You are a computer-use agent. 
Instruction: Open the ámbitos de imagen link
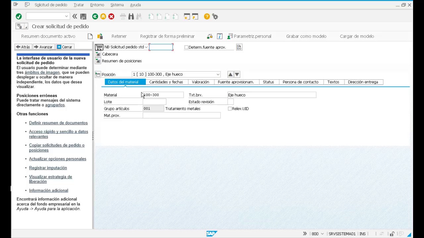42,72
